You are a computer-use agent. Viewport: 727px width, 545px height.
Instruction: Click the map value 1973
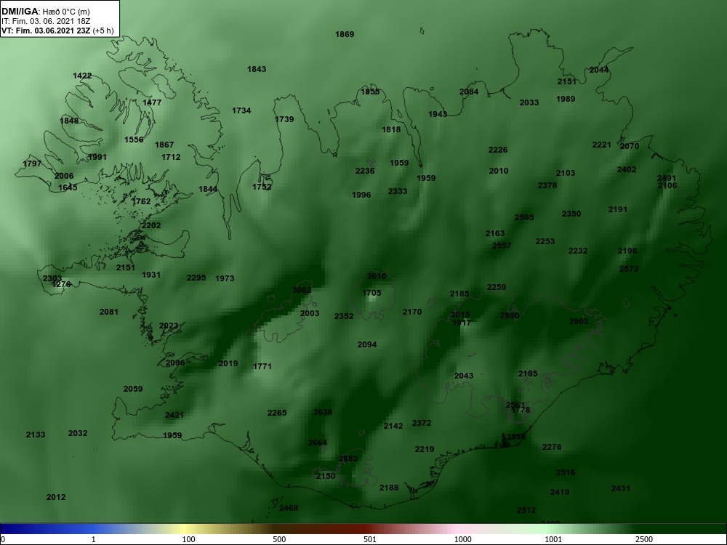coord(225,278)
